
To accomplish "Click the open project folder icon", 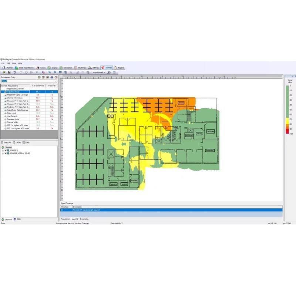I will coord(4,72).
